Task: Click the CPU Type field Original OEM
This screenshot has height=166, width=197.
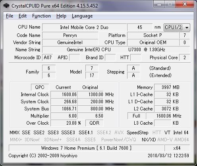Action: [153, 42]
